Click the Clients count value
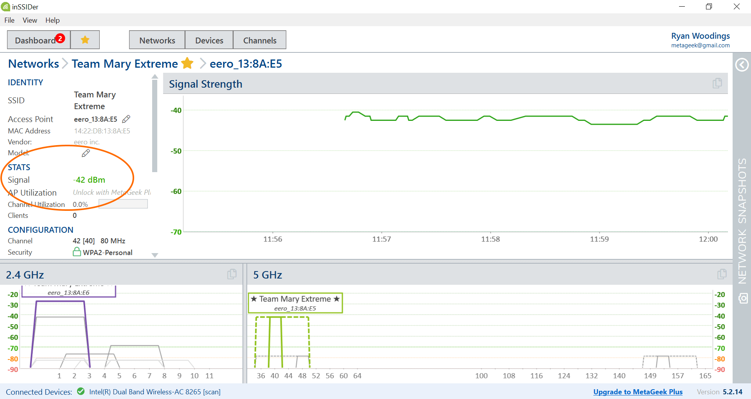The width and height of the screenshot is (751, 399). [x=75, y=216]
